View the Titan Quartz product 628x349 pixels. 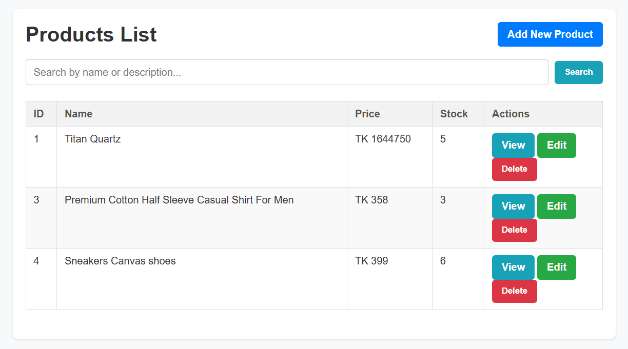513,145
